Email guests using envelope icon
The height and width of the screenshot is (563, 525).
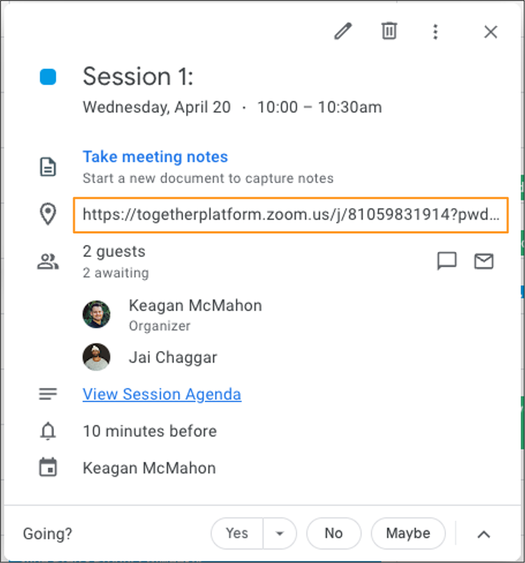point(484,261)
